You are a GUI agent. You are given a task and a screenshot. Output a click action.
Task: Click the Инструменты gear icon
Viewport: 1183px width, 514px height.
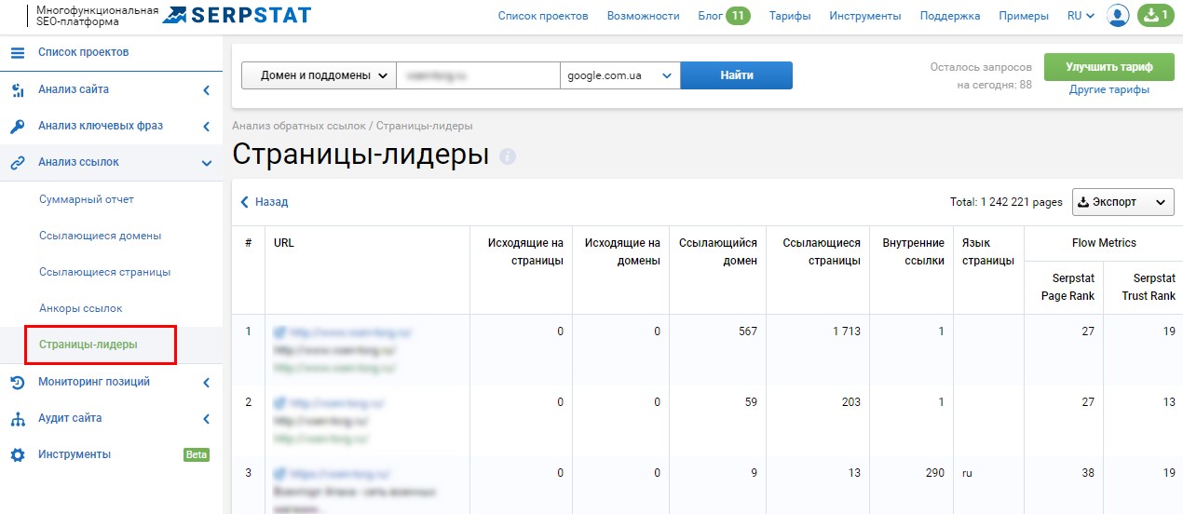(x=18, y=455)
